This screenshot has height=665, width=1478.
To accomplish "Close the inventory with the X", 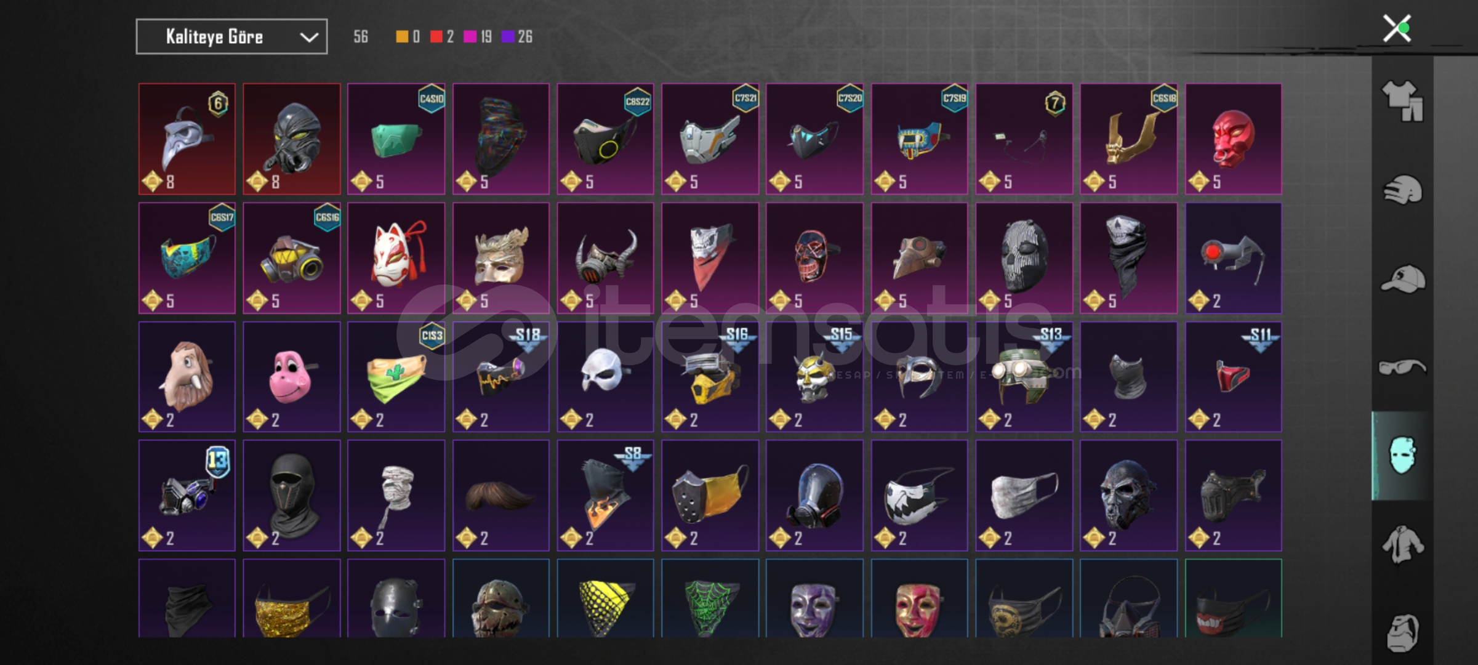I will pos(1397,28).
